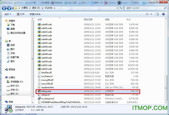Click the readme.htm file icon
169x115 pixels.
39,87
